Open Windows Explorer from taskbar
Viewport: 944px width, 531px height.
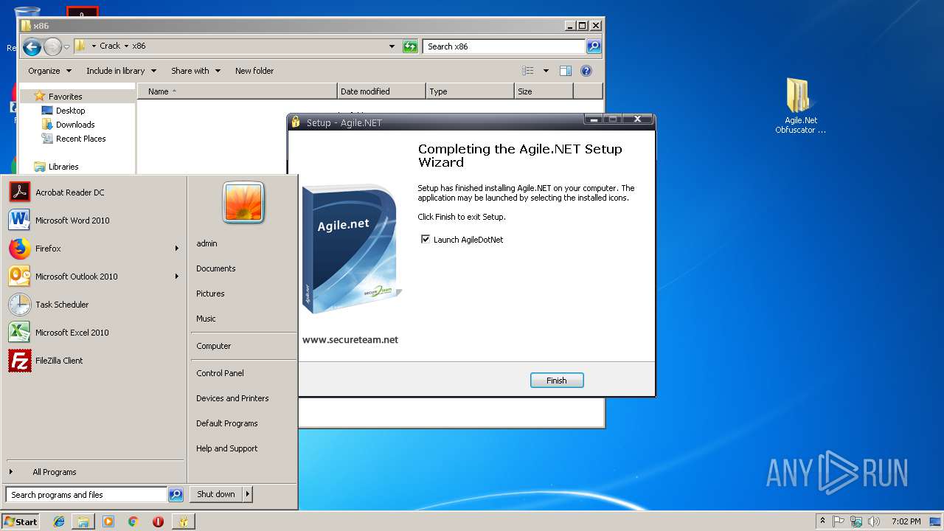click(x=83, y=521)
